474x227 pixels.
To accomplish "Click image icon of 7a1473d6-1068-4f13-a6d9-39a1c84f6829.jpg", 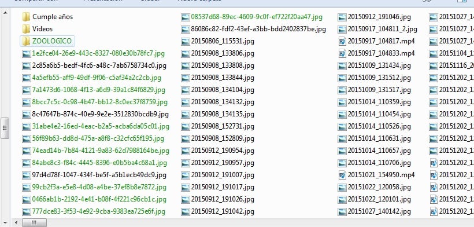I will [27, 90].
